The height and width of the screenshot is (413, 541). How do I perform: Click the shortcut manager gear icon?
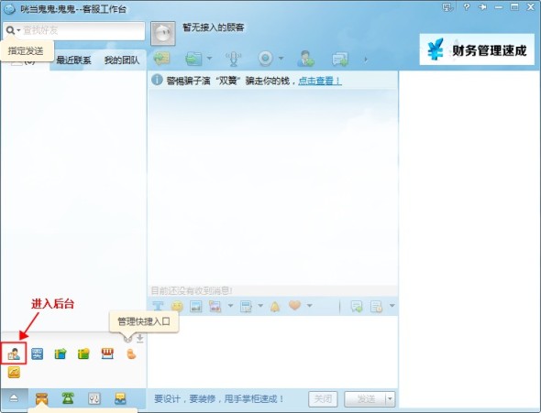pyautogui.click(x=127, y=339)
